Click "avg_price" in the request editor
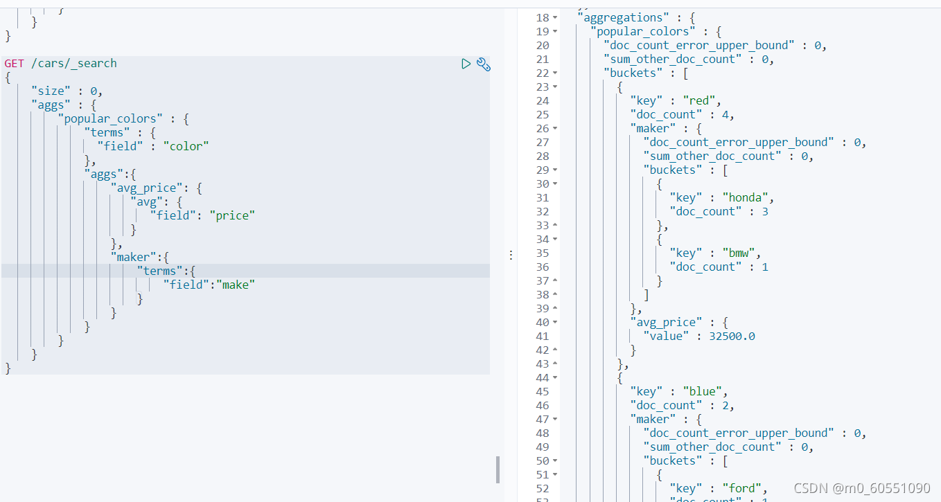The height and width of the screenshot is (502, 941). [150, 188]
